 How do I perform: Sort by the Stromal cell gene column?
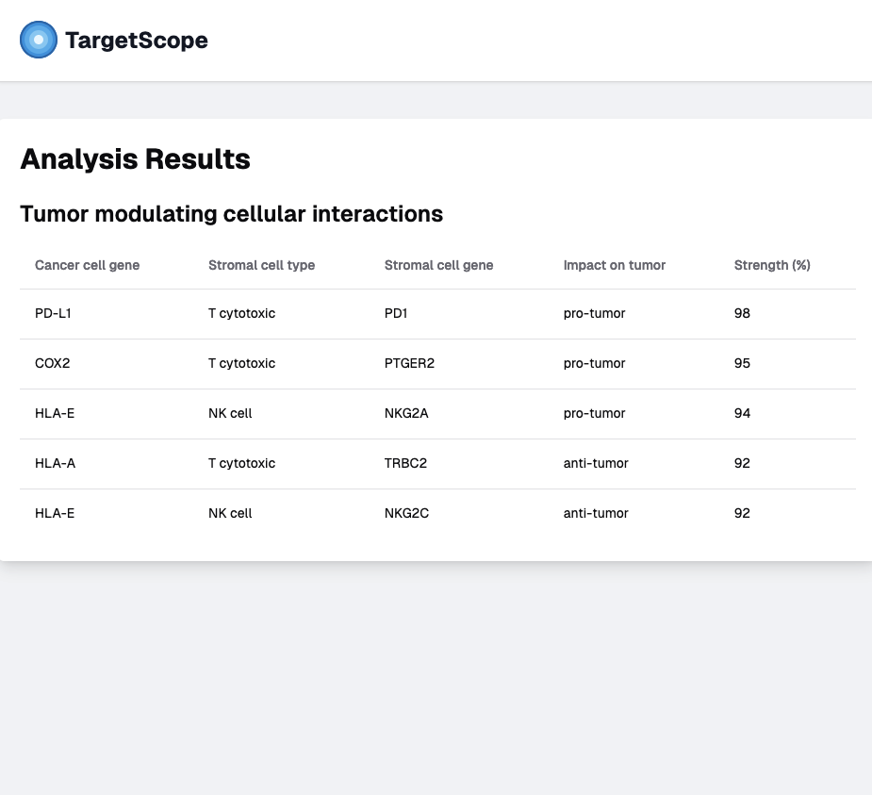438,265
